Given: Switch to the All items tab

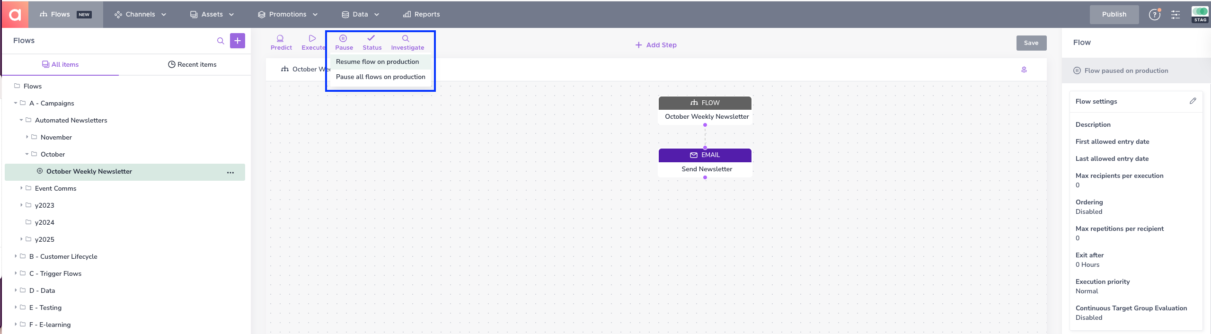Looking at the screenshot, I should click(61, 64).
